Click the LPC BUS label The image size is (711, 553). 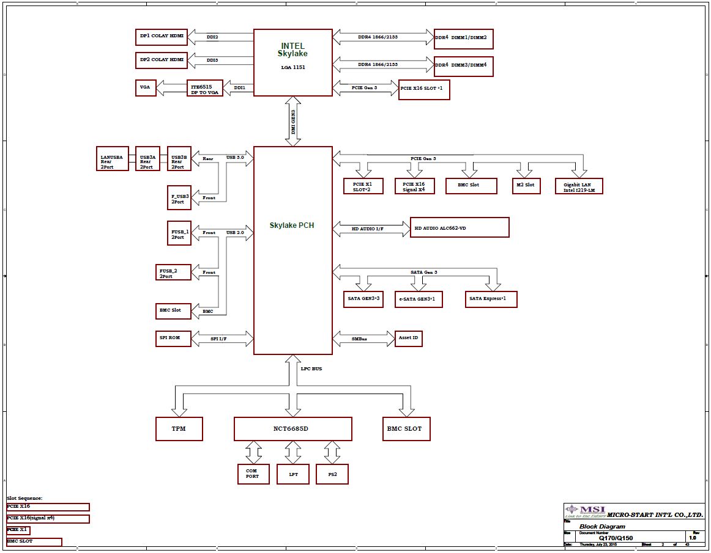pyautogui.click(x=311, y=368)
